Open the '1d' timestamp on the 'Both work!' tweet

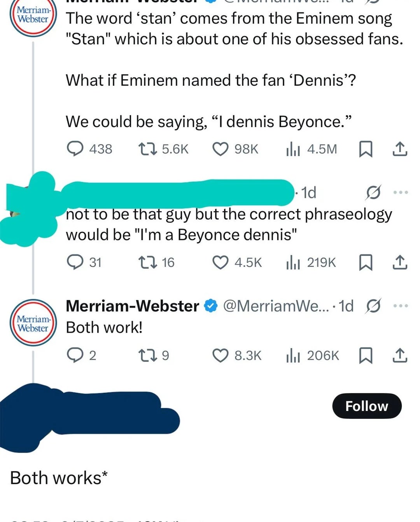click(x=344, y=305)
